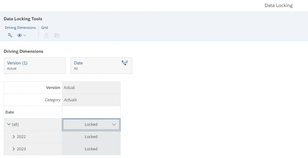
Task: Select the Locked cell for 2023
Action: pos(91,149)
